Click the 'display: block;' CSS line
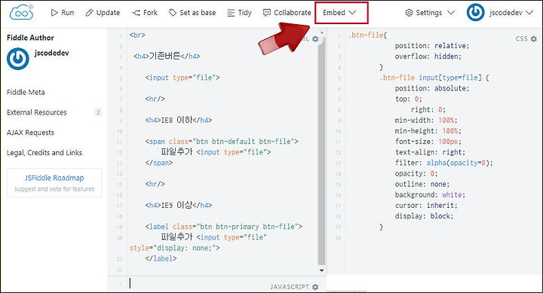The width and height of the screenshot is (543, 293). point(424,216)
